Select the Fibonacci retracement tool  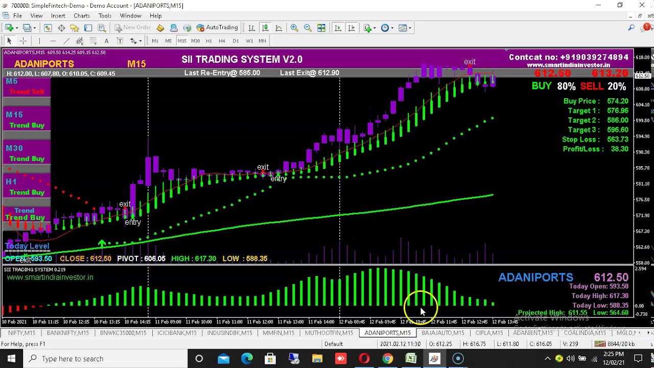(x=93, y=41)
